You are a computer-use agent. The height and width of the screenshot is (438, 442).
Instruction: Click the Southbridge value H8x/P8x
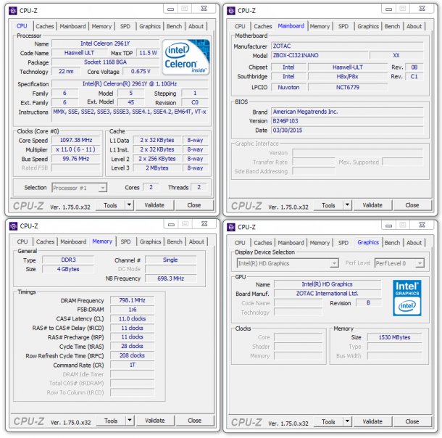pos(348,76)
